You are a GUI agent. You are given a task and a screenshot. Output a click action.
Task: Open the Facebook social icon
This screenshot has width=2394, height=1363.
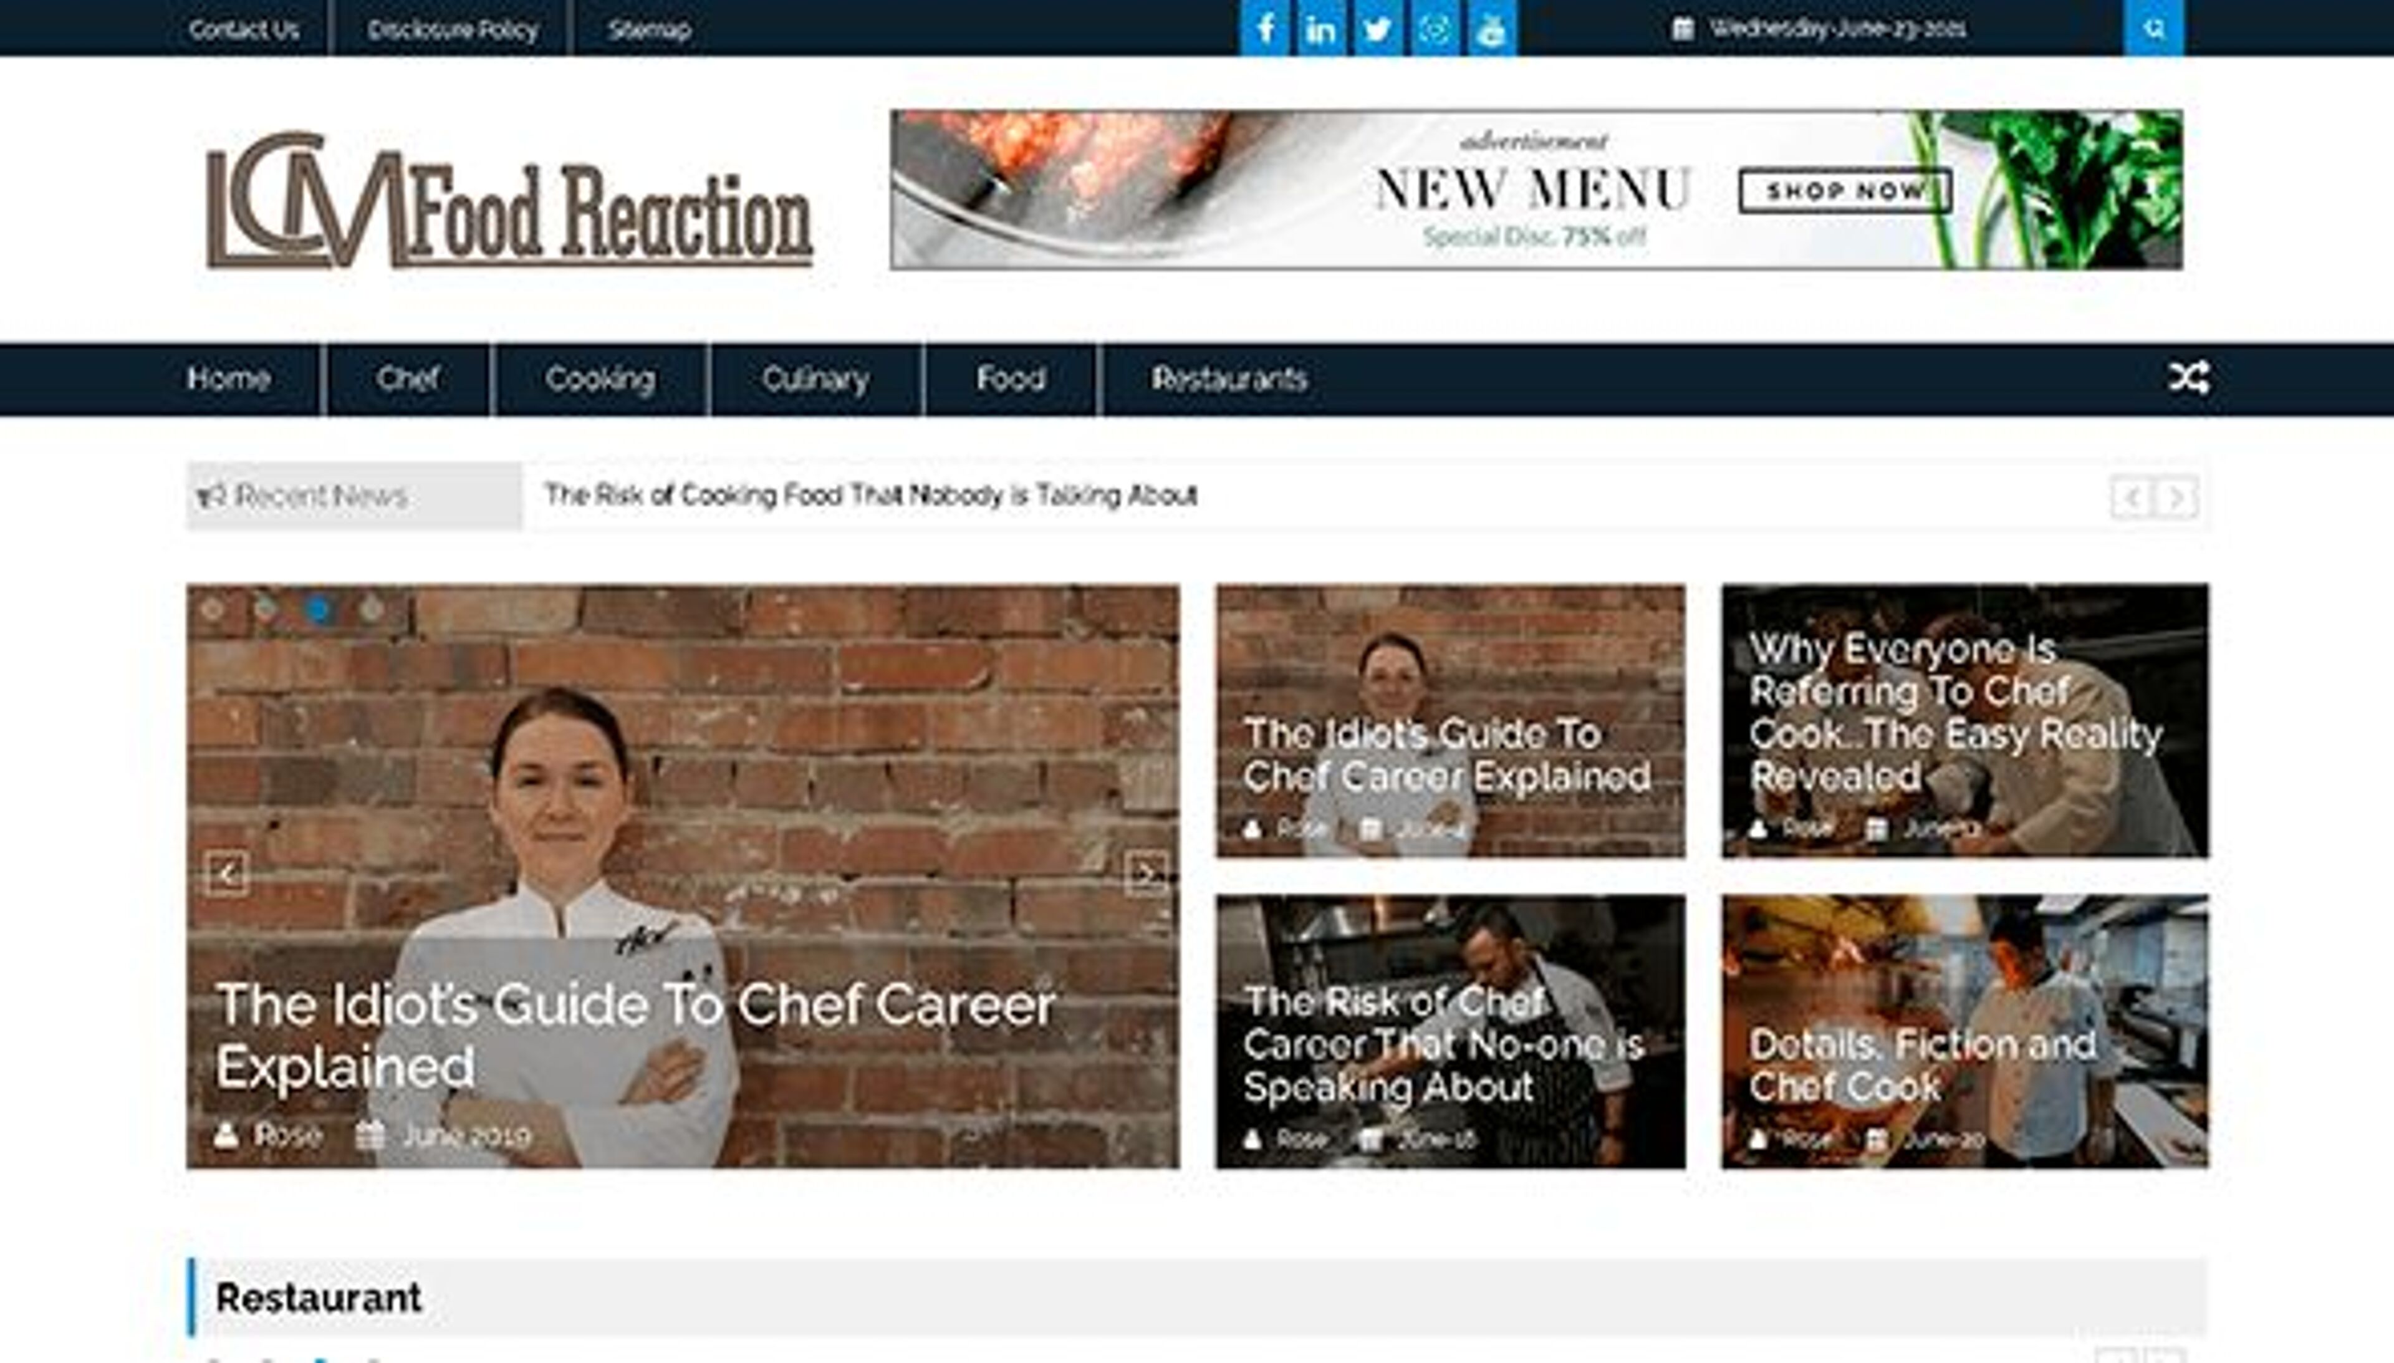pyautogui.click(x=1264, y=28)
